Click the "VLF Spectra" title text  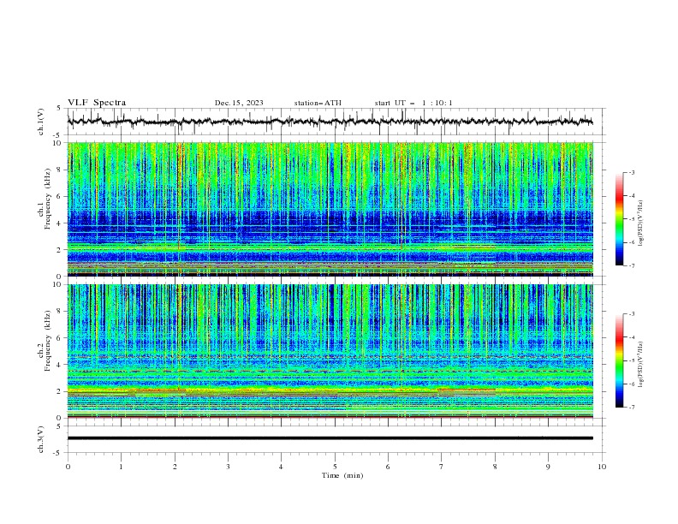(x=97, y=103)
